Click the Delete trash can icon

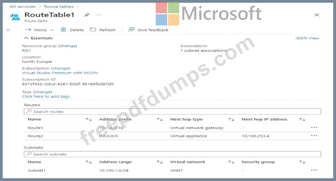pyautogui.click(x=63, y=30)
